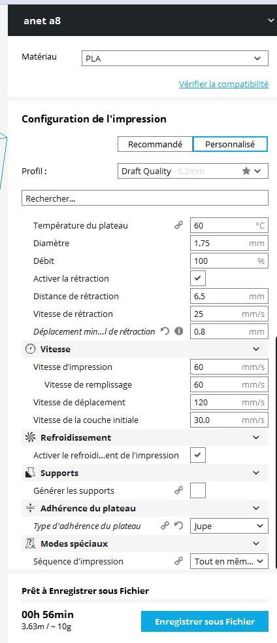Open the Matériau PLA dropdown

tap(174, 58)
